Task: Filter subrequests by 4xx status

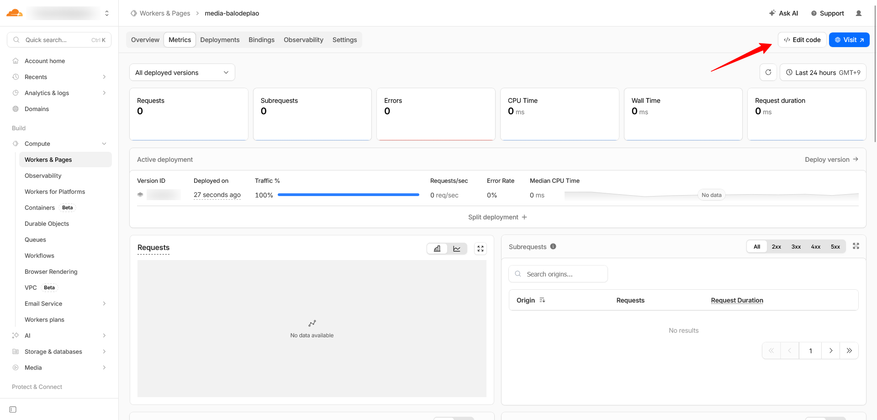Action: pyautogui.click(x=815, y=247)
